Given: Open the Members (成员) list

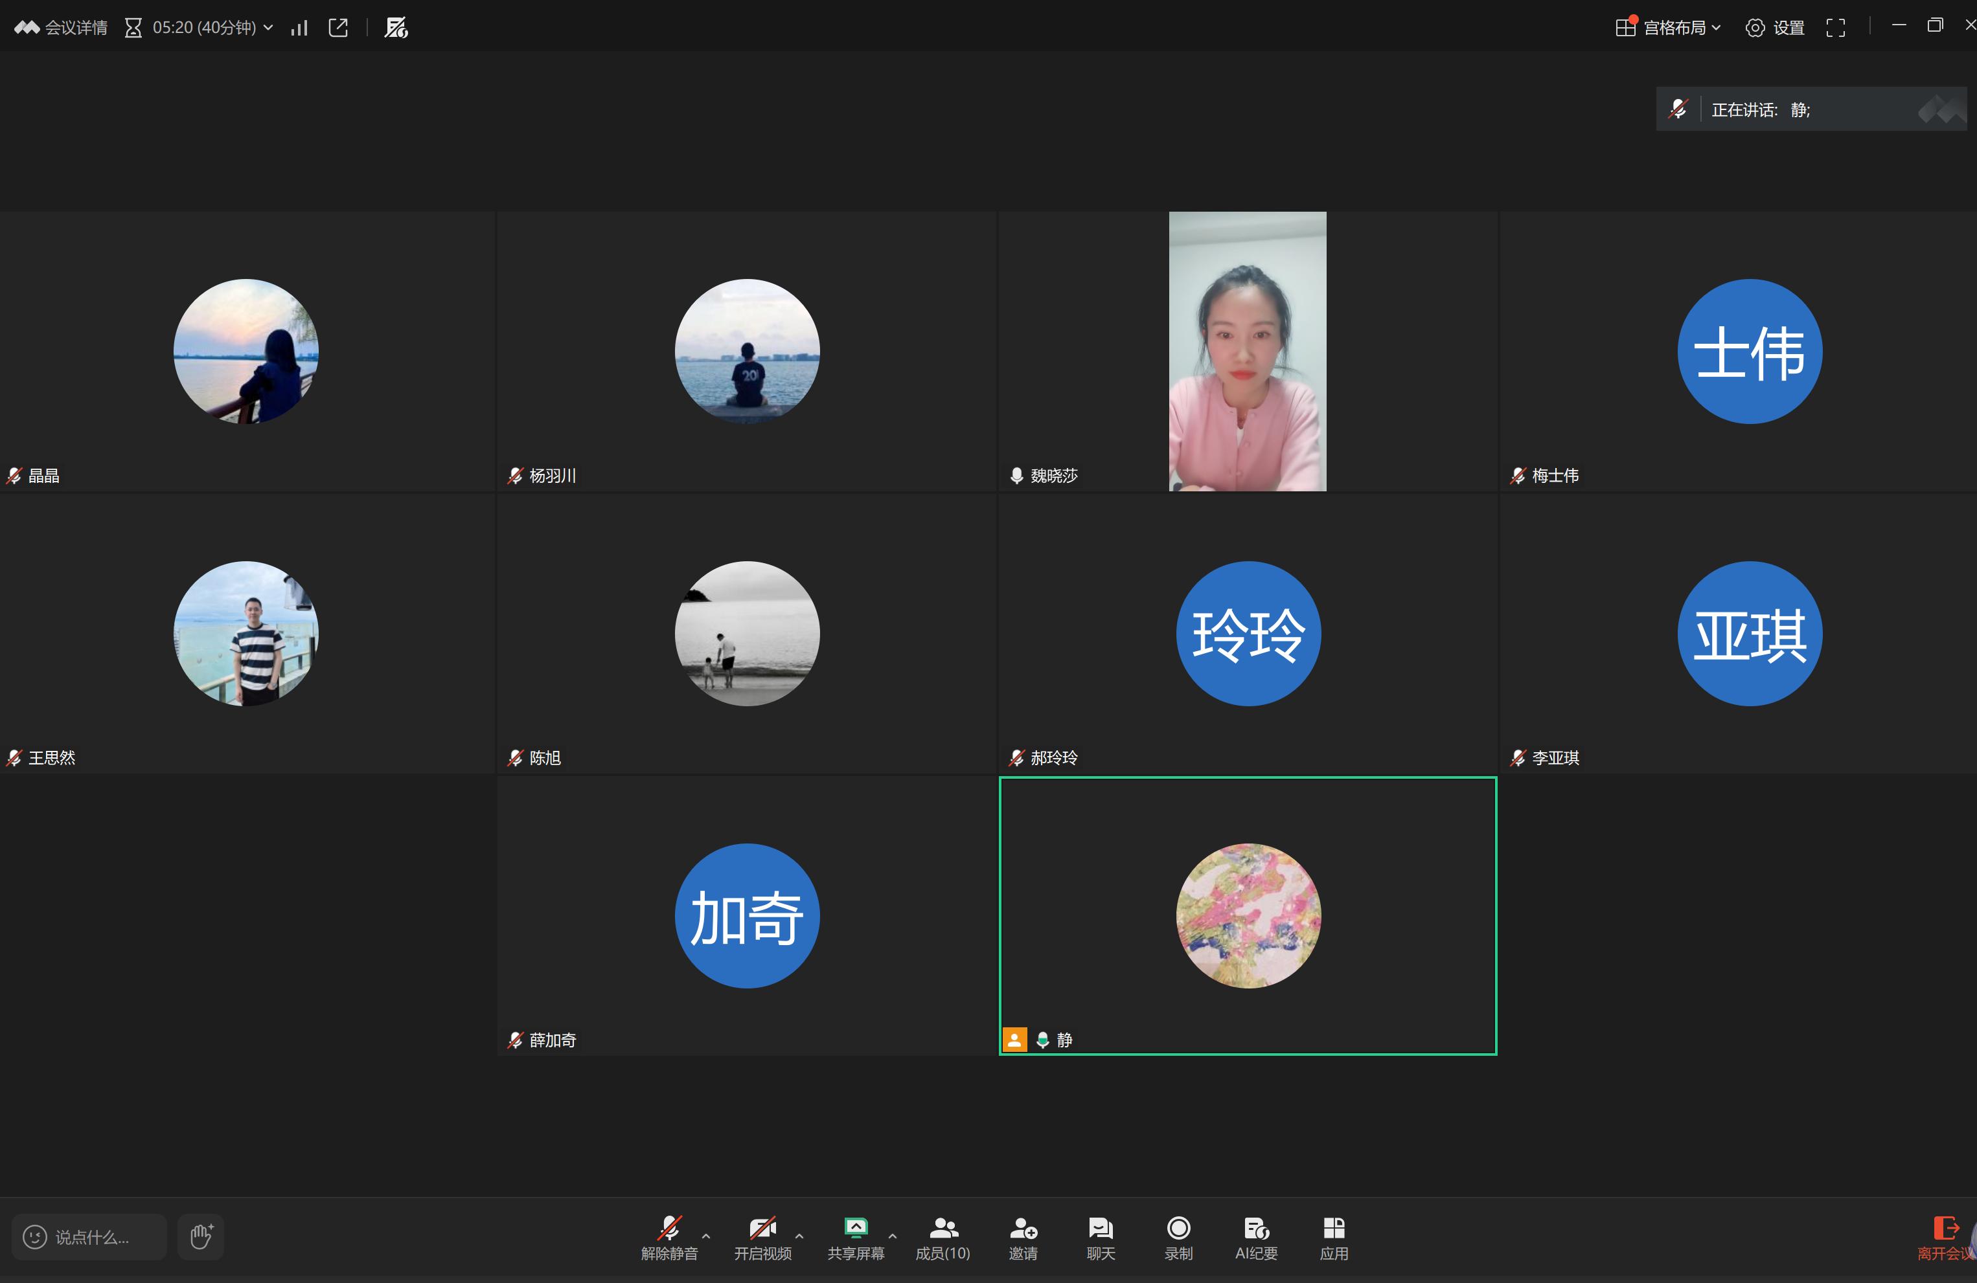Looking at the screenshot, I should [x=943, y=1237].
